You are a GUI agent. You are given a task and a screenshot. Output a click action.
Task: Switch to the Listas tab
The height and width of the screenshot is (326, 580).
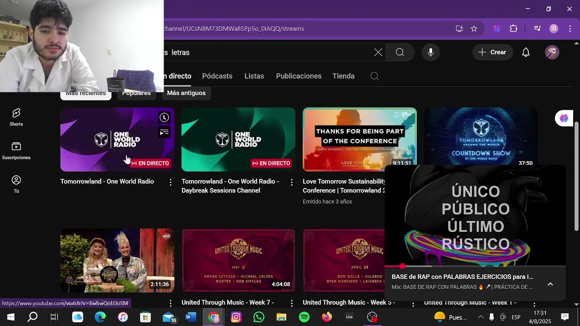pos(254,76)
